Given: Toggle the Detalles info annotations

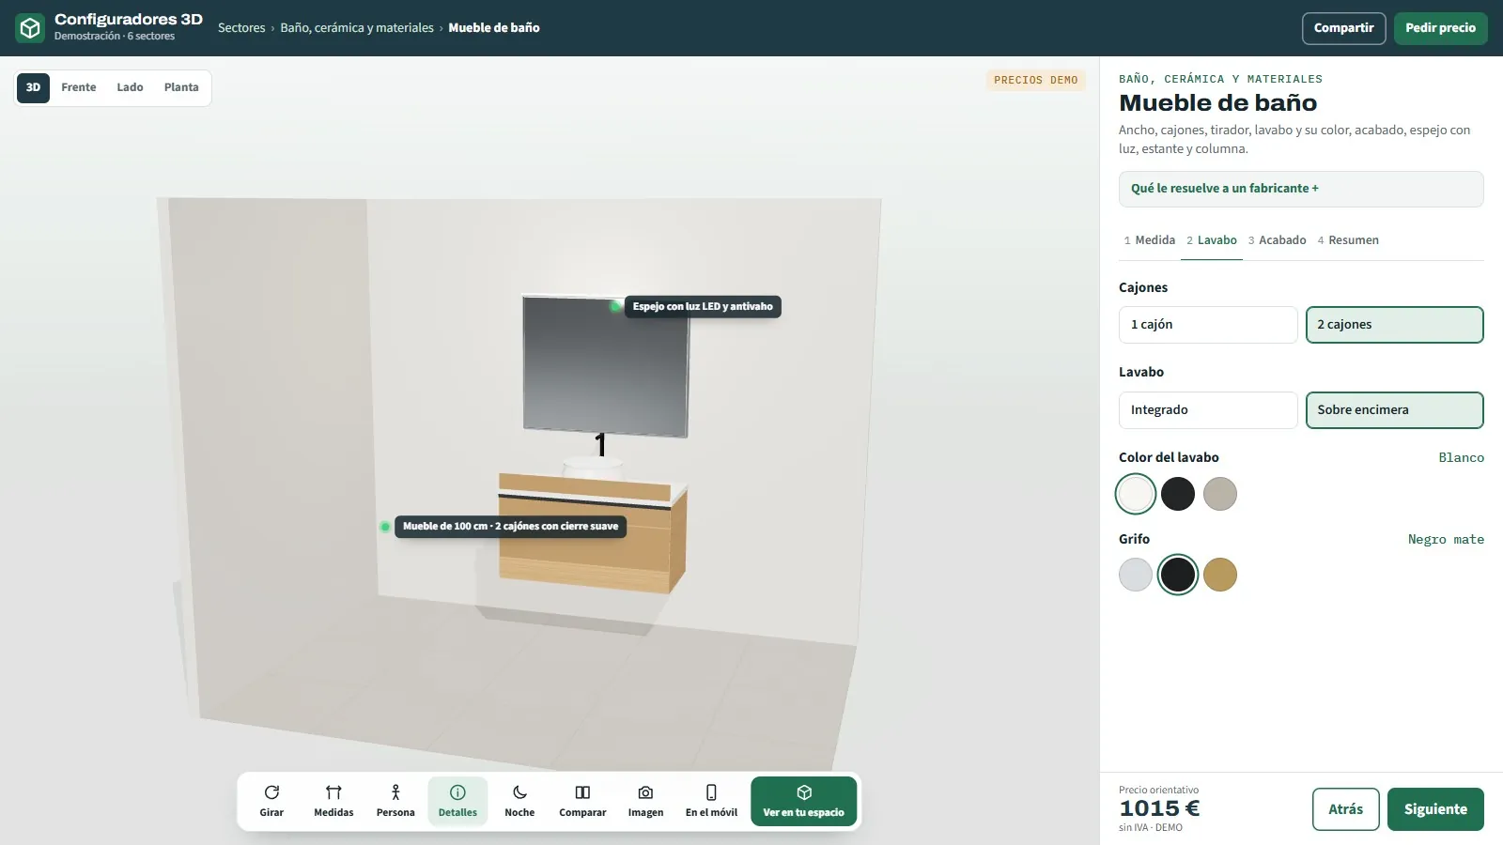Looking at the screenshot, I should (x=457, y=801).
